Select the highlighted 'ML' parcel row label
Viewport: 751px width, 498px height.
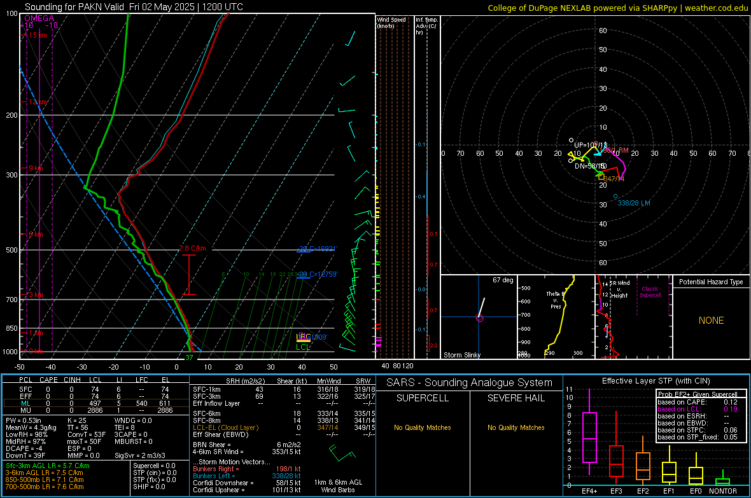pyautogui.click(x=25, y=403)
